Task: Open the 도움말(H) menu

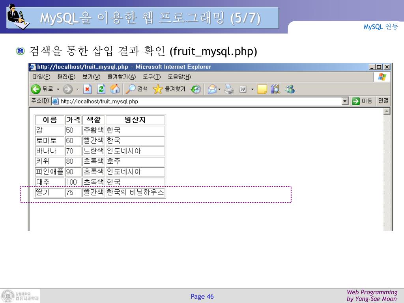Action: tap(180, 77)
